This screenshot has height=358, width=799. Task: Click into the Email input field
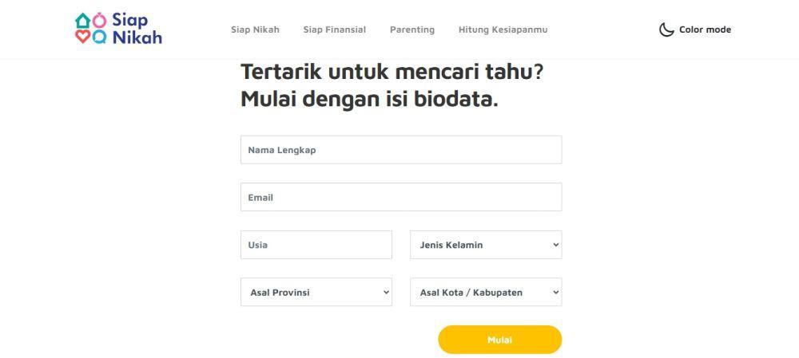tap(401, 197)
